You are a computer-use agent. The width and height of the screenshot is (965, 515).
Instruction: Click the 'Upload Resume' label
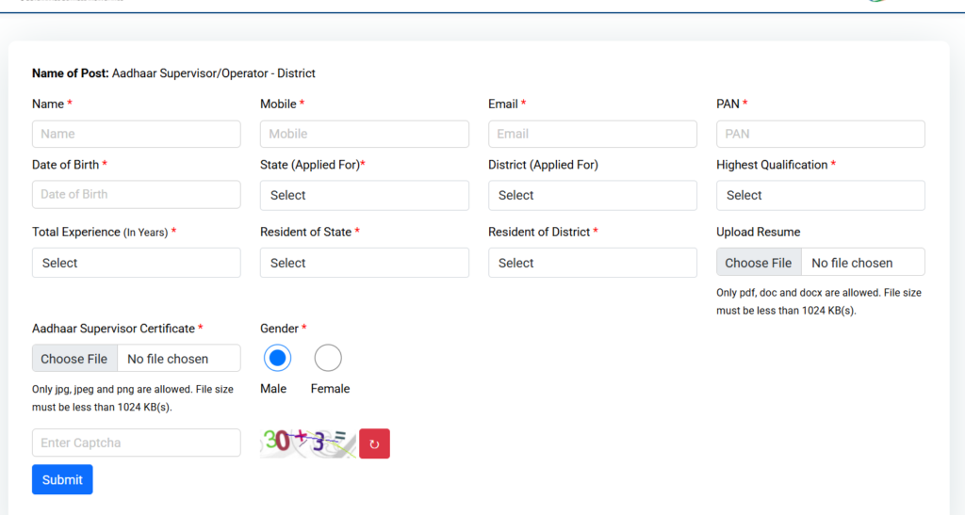pos(759,233)
